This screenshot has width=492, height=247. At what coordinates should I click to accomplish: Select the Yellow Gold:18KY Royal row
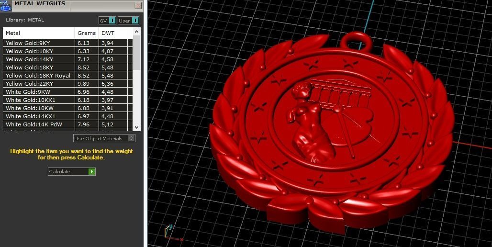click(67, 76)
